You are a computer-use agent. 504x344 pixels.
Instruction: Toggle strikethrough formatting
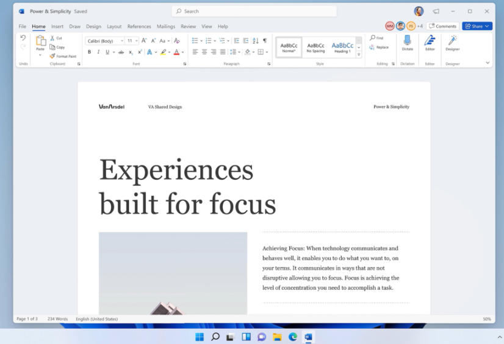coord(121,52)
